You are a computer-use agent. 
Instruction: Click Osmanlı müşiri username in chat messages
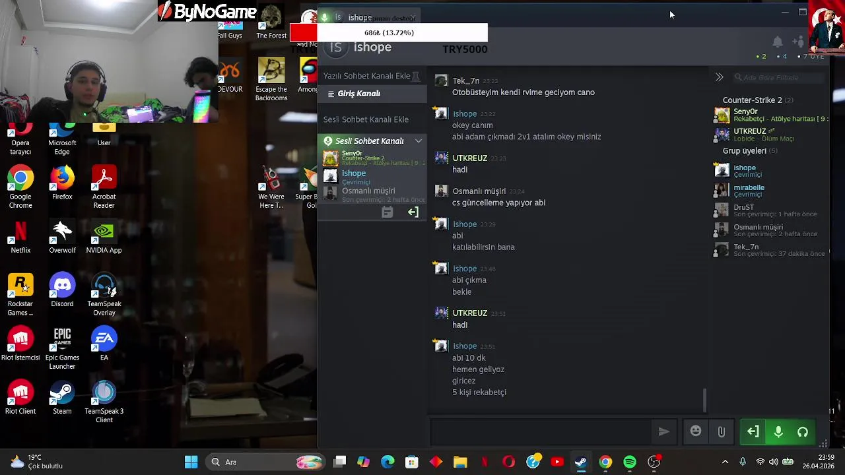point(479,191)
